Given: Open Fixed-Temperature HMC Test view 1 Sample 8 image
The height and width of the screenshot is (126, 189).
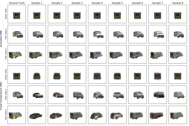Looking at the screenshot, I should tap(178, 95).
